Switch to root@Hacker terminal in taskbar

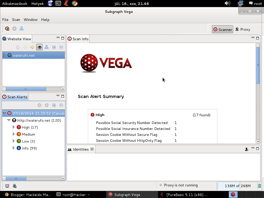73,195
